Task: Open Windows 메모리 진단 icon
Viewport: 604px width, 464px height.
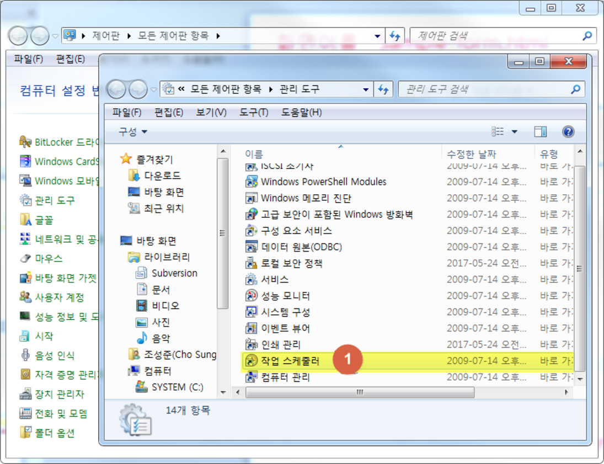Action: coord(252,198)
